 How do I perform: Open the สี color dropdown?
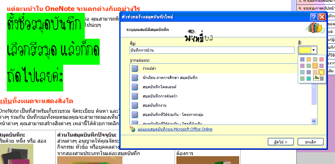307,50
